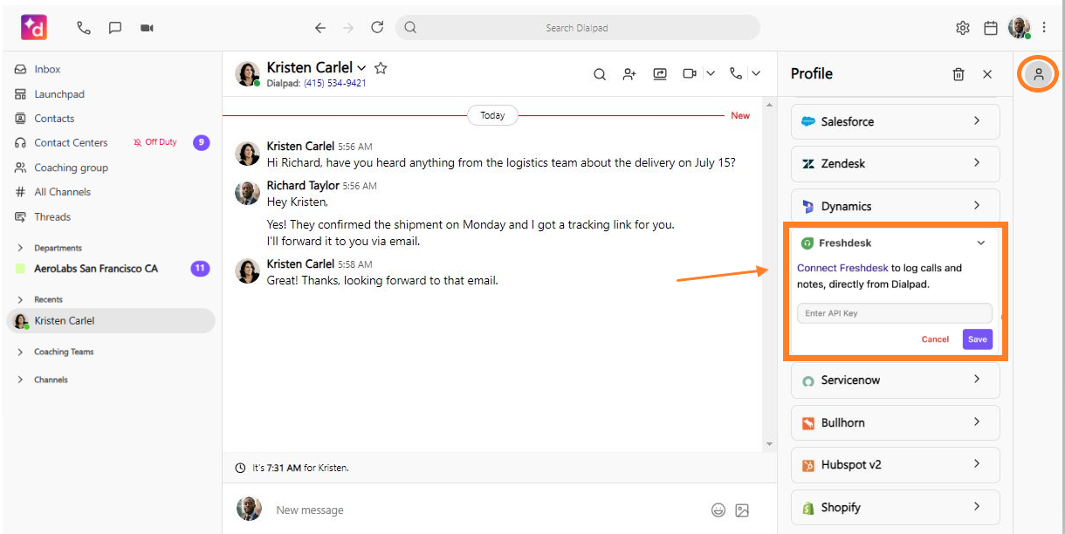
Task: Expand the Salesforce integration
Action: [x=896, y=121]
